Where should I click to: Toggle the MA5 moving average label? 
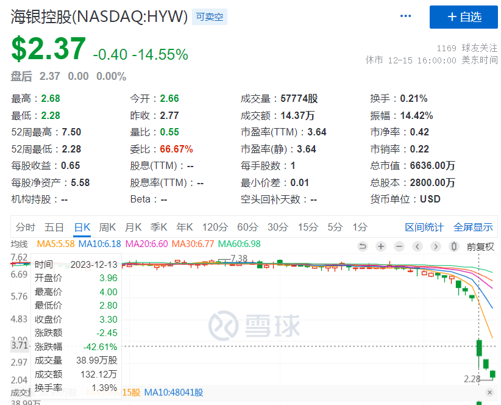tap(55, 244)
